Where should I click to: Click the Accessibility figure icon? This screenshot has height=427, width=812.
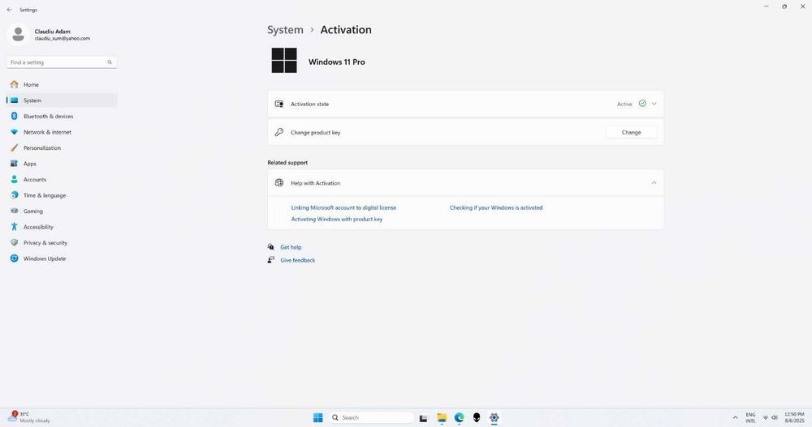[x=14, y=227]
